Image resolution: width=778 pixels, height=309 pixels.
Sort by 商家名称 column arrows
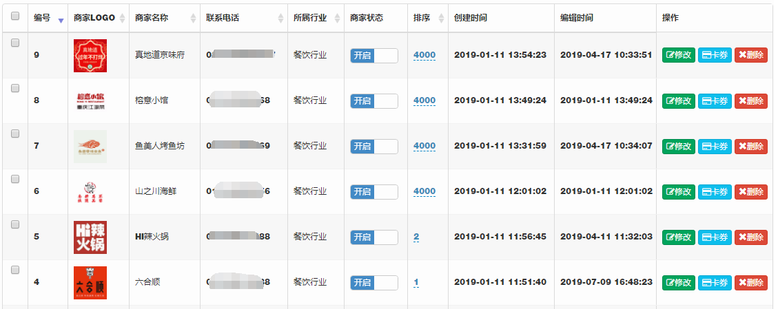(x=193, y=19)
